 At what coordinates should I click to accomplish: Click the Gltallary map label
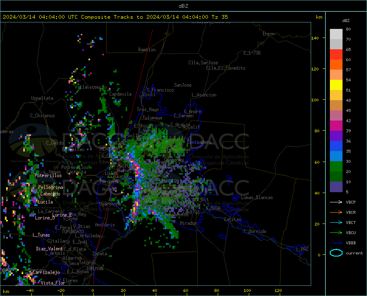(x=58, y=241)
